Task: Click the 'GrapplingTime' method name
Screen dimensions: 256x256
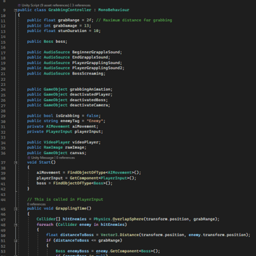Action: (x=71, y=209)
